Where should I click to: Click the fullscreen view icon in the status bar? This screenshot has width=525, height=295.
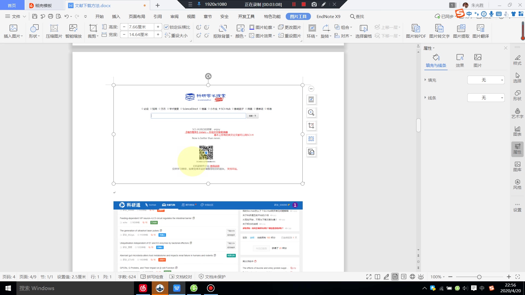[369, 277]
